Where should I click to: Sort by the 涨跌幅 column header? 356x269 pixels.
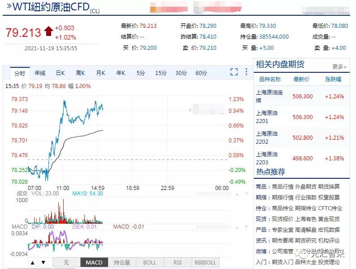(x=333, y=79)
